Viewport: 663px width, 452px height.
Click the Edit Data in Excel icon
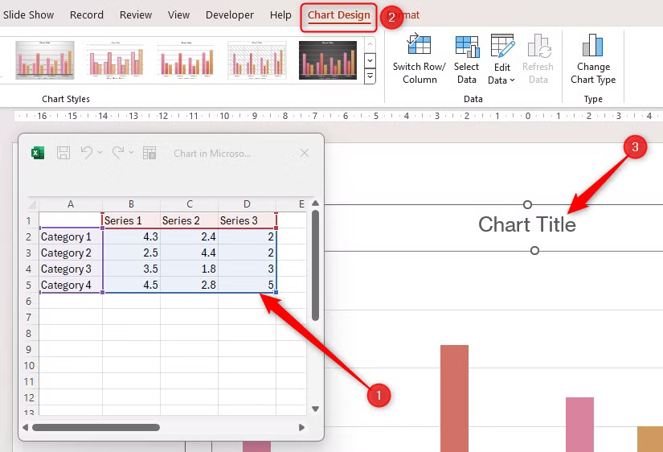(149, 153)
